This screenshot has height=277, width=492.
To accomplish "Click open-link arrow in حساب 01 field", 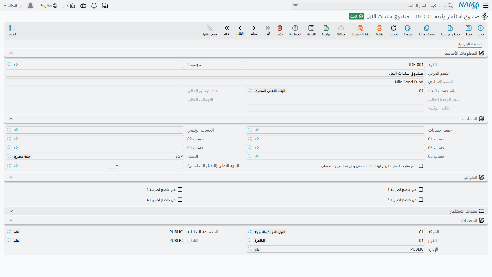I will click(x=257, y=139).
